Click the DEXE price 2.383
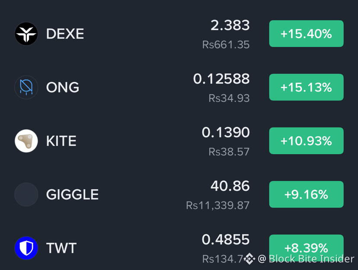 (x=230, y=25)
